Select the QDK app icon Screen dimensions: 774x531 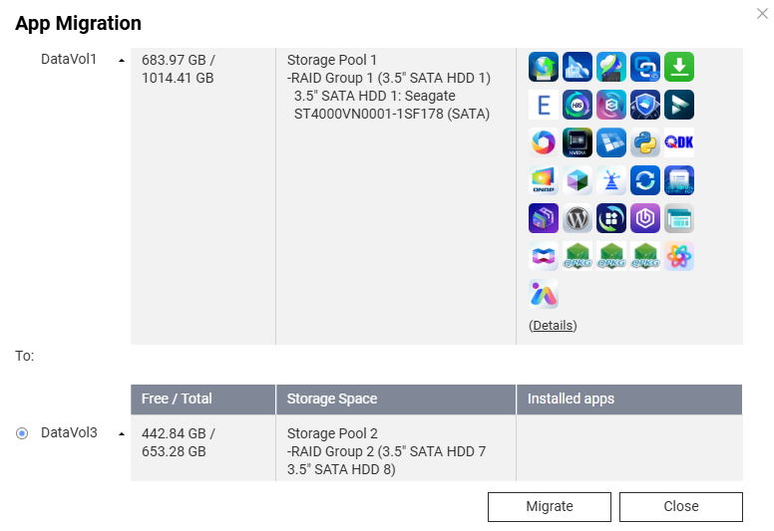pyautogui.click(x=678, y=142)
